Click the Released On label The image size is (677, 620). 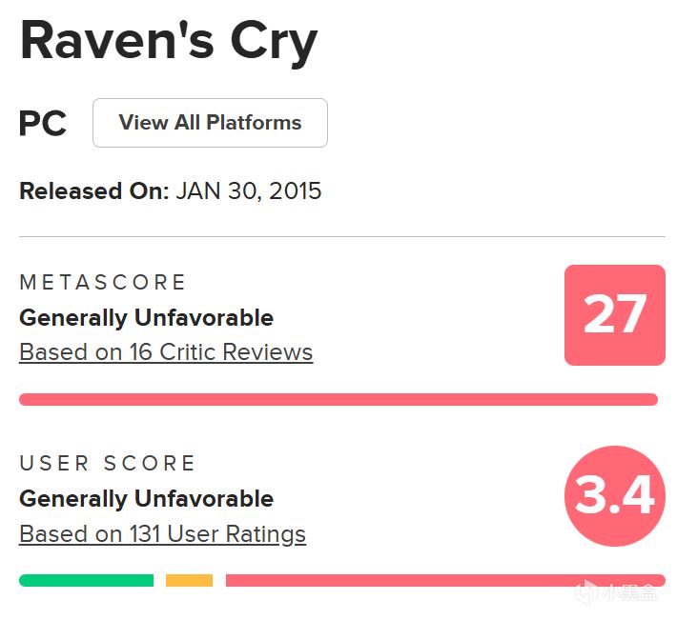93,191
